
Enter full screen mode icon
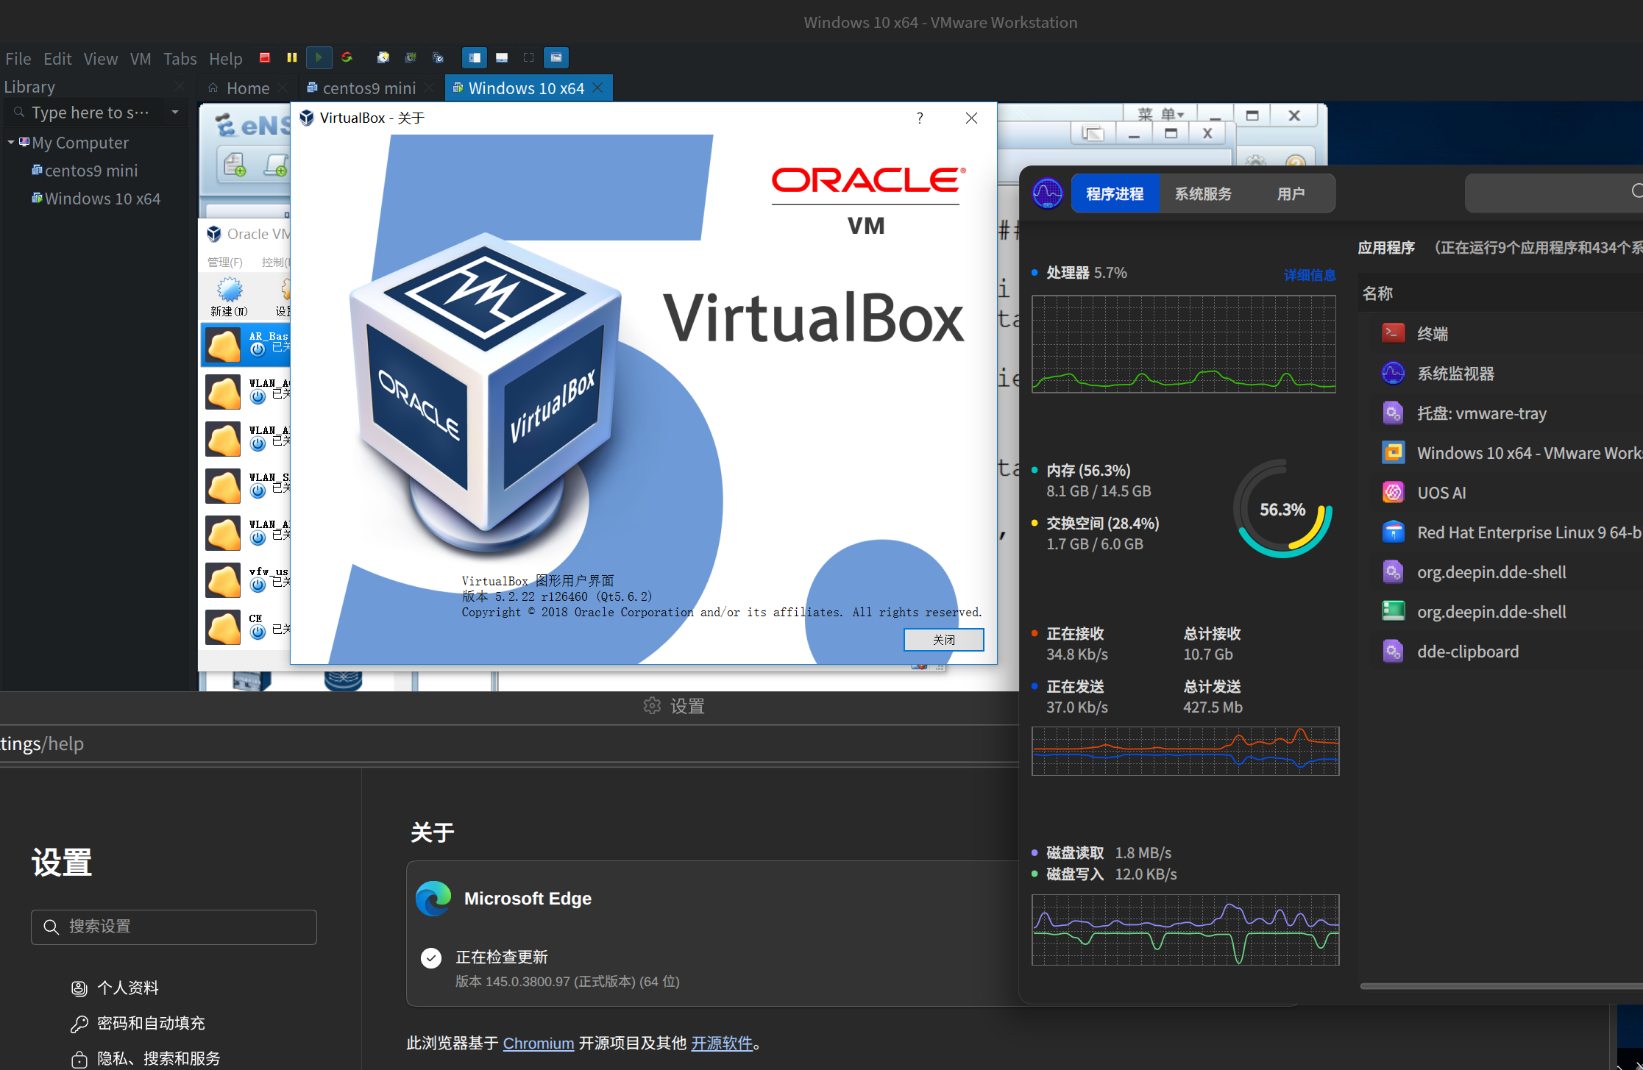(x=528, y=58)
